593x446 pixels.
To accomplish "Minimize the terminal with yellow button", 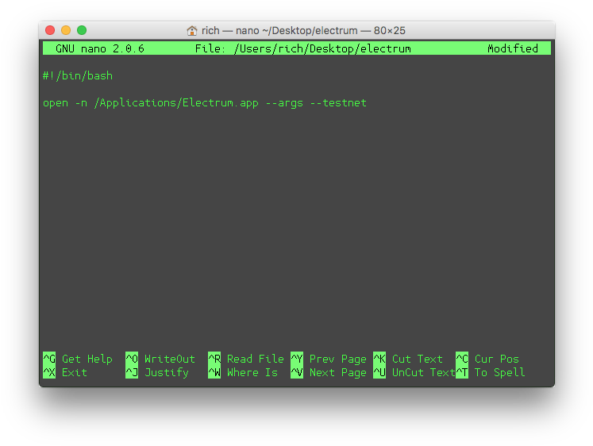I will pyautogui.click(x=66, y=30).
